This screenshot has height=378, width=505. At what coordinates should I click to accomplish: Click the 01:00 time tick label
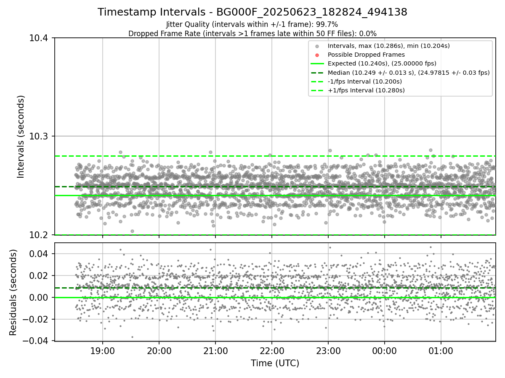pyautogui.click(x=441, y=351)
